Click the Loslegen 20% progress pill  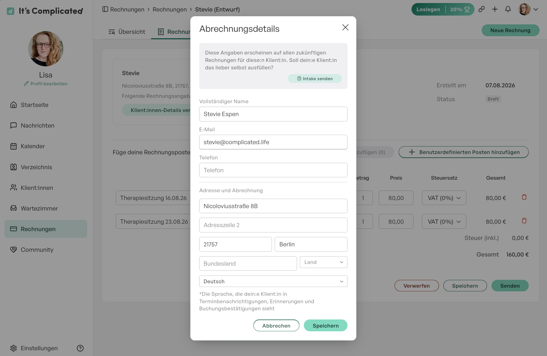443,9
